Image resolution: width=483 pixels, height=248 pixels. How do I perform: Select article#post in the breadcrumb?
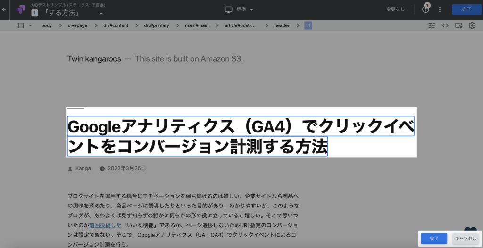[x=240, y=25]
